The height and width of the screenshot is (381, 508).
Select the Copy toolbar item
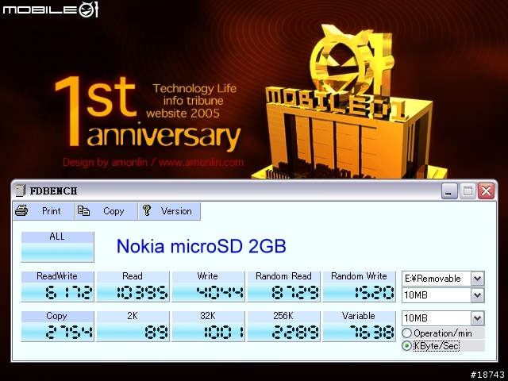click(106, 211)
